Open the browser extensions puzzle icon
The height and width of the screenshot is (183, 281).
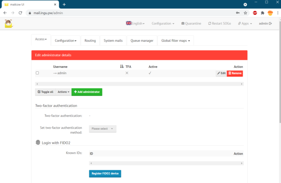coord(262,13)
